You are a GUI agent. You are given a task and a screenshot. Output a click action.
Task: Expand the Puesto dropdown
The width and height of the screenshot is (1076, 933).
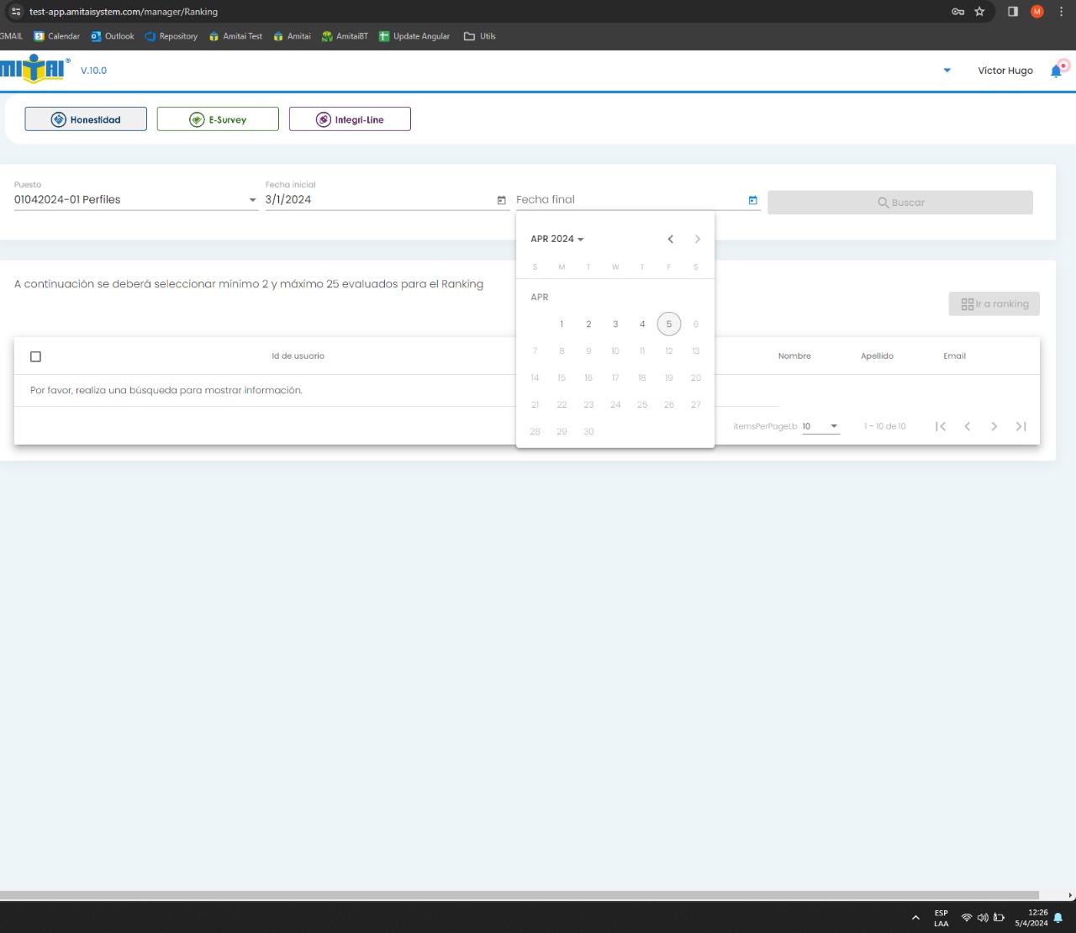point(252,200)
